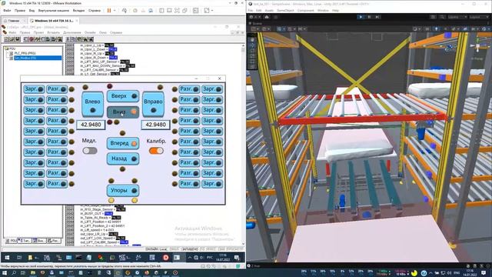This screenshot has height=277, width=492.
Task: Close the visualization control panel window
Action: [219, 78]
